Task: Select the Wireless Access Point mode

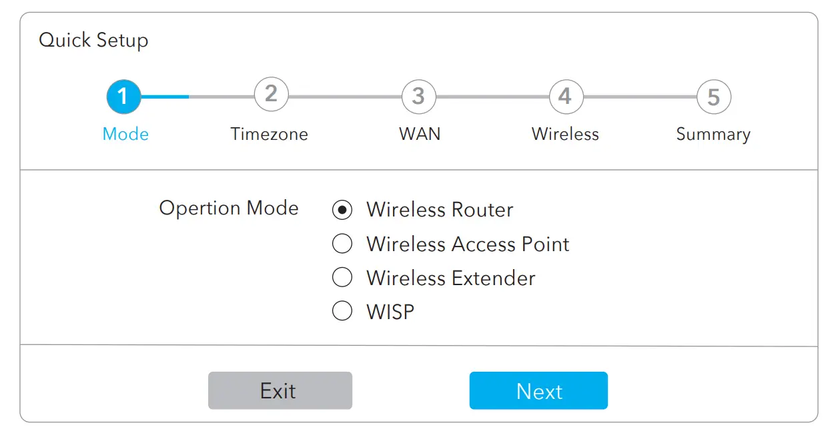Action: pyautogui.click(x=342, y=244)
